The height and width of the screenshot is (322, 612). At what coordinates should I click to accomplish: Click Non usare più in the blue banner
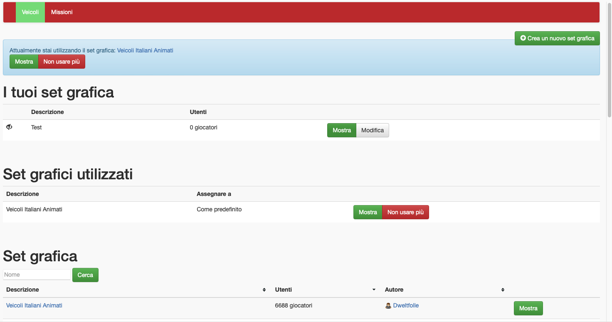(62, 62)
